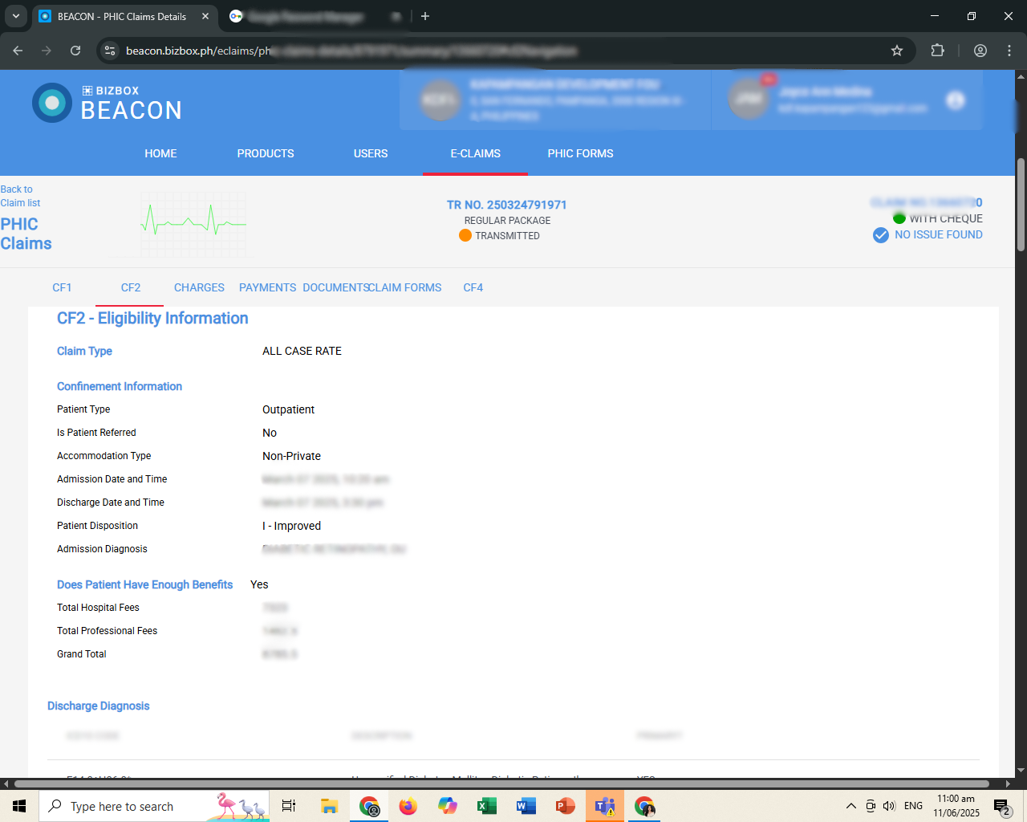Open the DOCUMENTS tab
The image size is (1027, 822).
tap(335, 287)
